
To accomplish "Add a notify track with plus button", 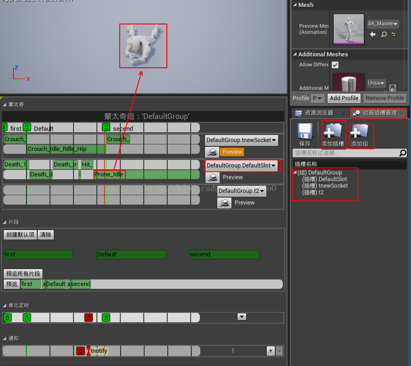I will (x=271, y=351).
